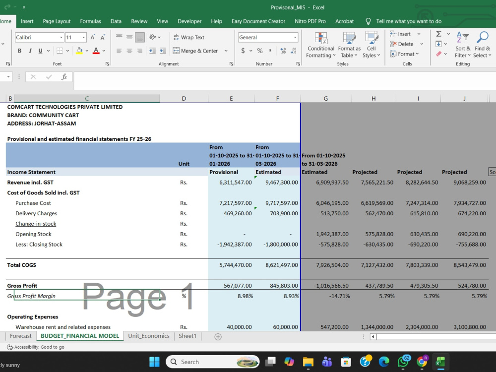This screenshot has width=496, height=372.
Task: Click the Delete cells button
Action: click(x=402, y=44)
